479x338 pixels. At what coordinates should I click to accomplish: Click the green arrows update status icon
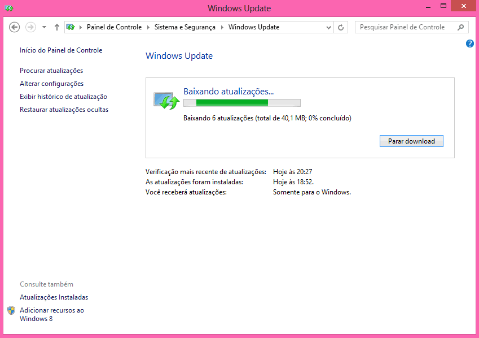coord(166,101)
